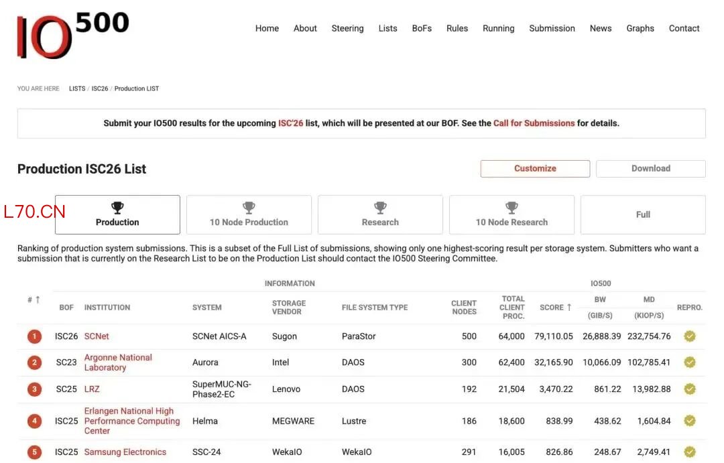
Task: Click reproducibility badge for SCNet row
Action: click(689, 336)
